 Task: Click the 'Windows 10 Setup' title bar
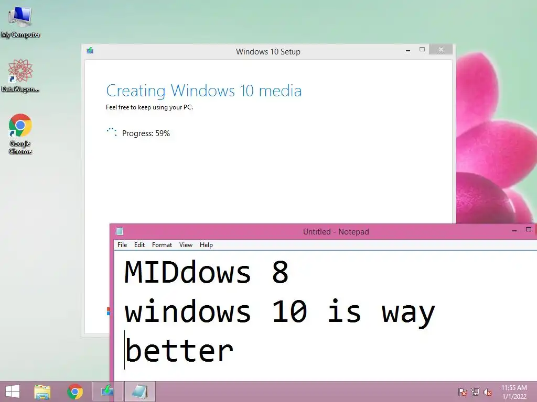pyautogui.click(x=268, y=52)
